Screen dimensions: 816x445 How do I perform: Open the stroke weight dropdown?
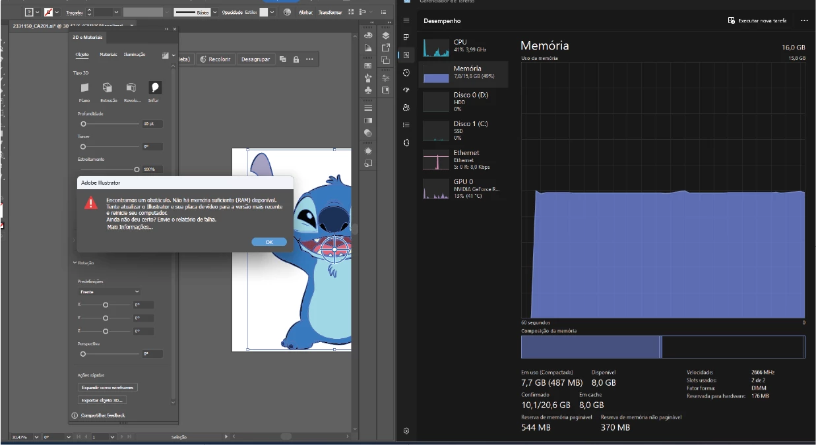[117, 12]
